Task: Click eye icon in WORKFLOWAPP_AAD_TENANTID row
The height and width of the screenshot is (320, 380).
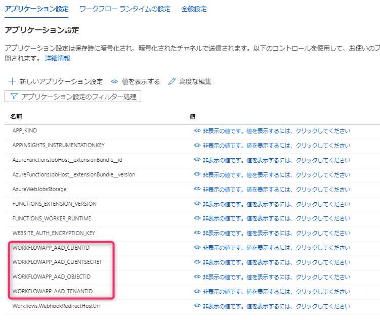Action: (x=197, y=291)
